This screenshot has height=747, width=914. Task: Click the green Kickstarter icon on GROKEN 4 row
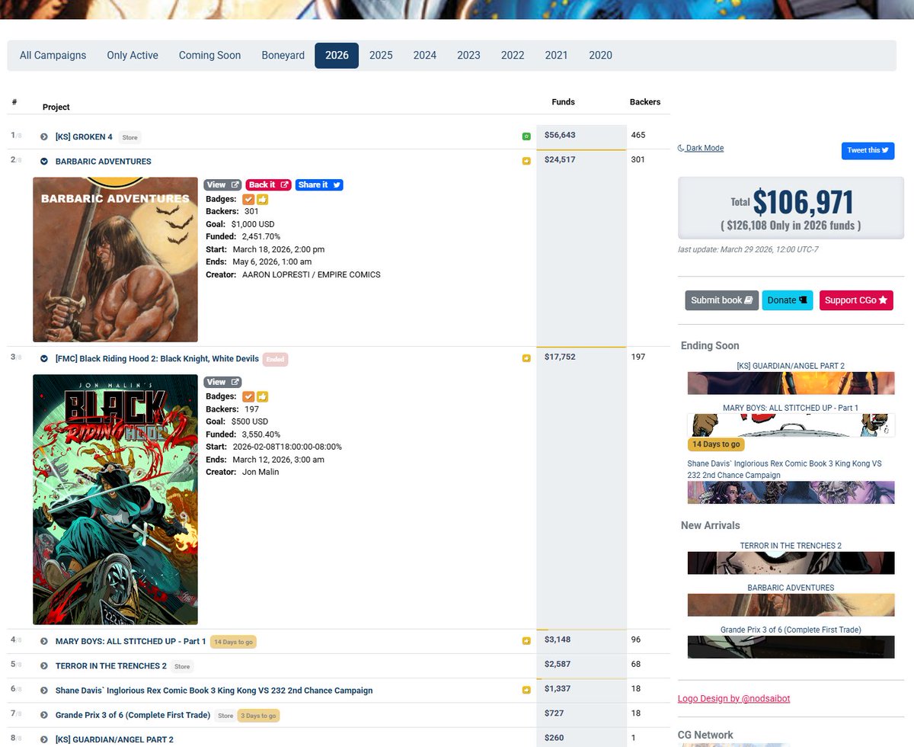coord(526,136)
